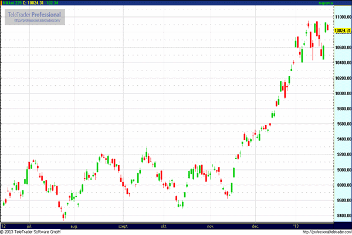Viewport: 352px width, 235px height.
Task: Click the 8400.00 price axis label
Action: (x=341, y=216)
